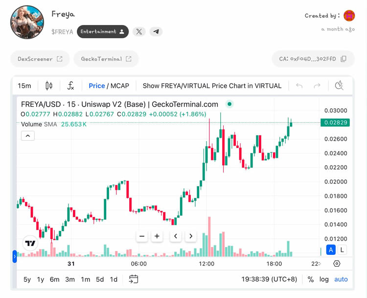Toggle auto scale on price axis

pyautogui.click(x=341, y=279)
